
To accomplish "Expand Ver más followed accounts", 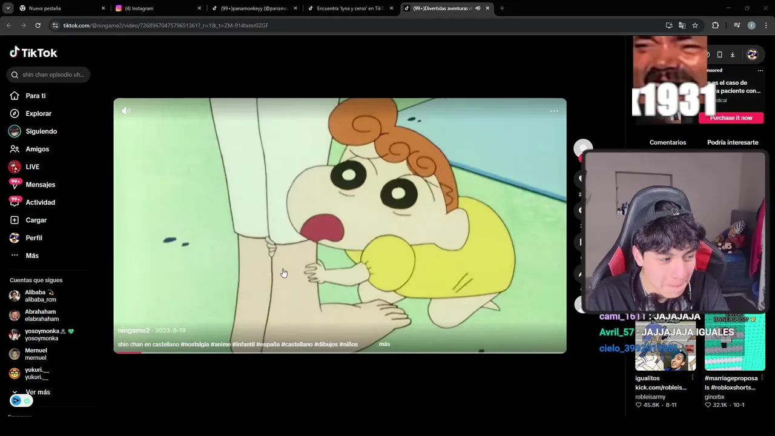I will (x=31, y=392).
